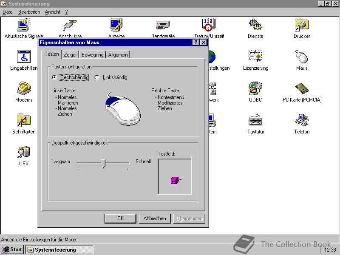This screenshot has height=255, width=340.
Task: Open the Bandgeräte tape devices icon
Action: pos(163,25)
